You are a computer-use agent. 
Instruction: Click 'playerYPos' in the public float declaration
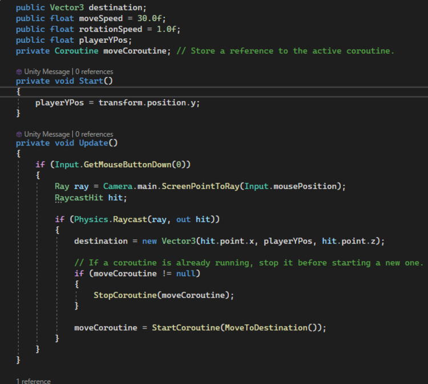(x=103, y=40)
